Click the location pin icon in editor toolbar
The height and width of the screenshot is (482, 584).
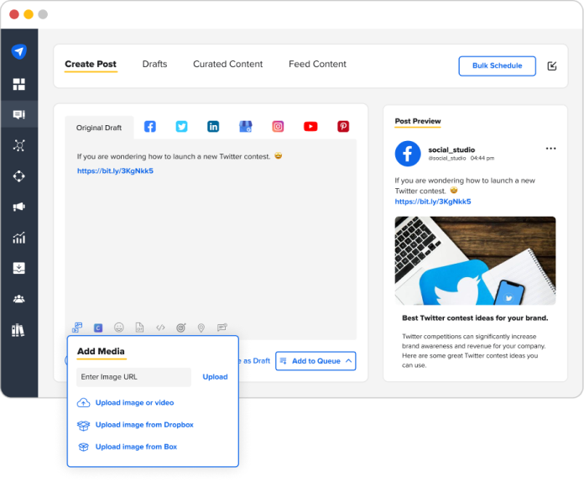click(201, 327)
